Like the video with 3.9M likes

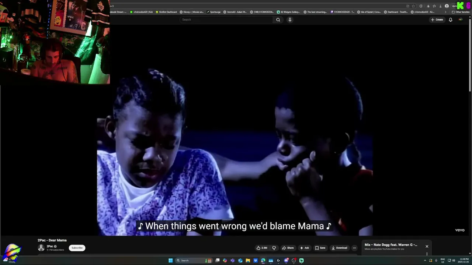pos(262,248)
